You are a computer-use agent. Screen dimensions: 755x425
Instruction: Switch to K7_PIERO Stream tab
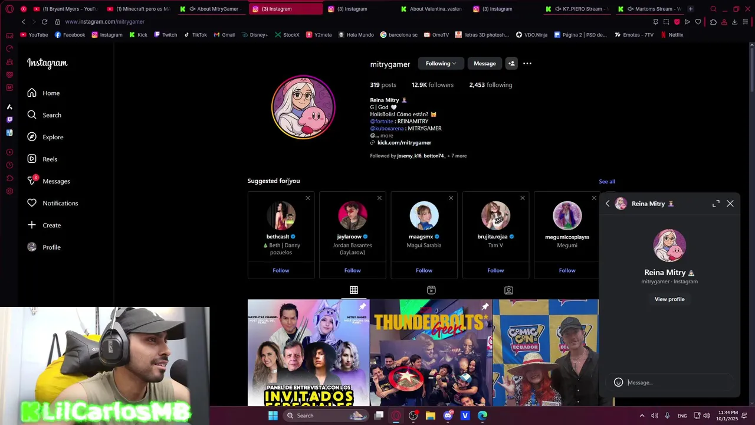pyautogui.click(x=577, y=9)
